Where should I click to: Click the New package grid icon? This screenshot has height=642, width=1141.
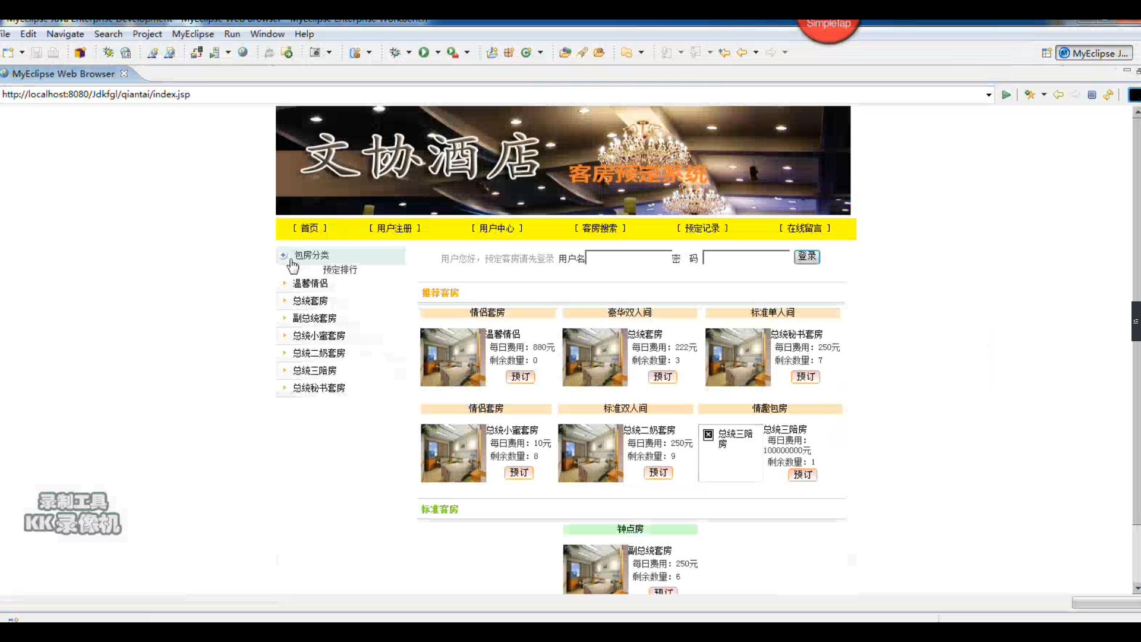pos(509,52)
